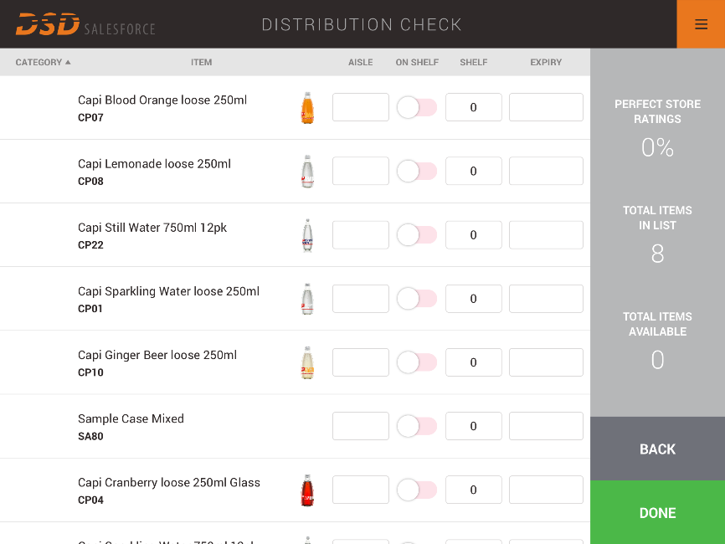725x544 pixels.
Task: Click the Total Items In List value 8
Action: click(x=657, y=254)
